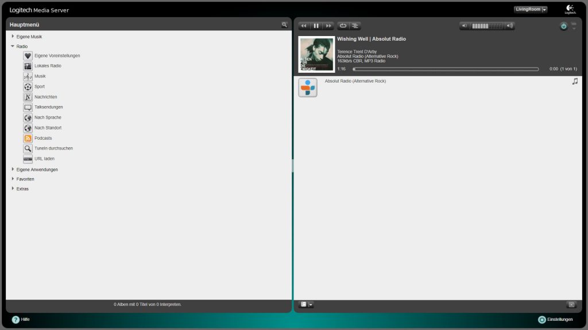The height and width of the screenshot is (330, 588).
Task: Click the song progress bar
Action: (446, 69)
